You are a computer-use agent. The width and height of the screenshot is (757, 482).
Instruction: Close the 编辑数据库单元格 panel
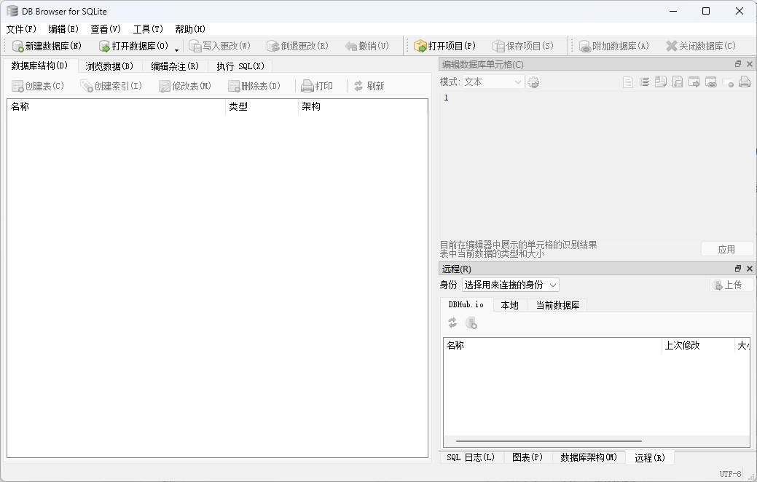749,64
